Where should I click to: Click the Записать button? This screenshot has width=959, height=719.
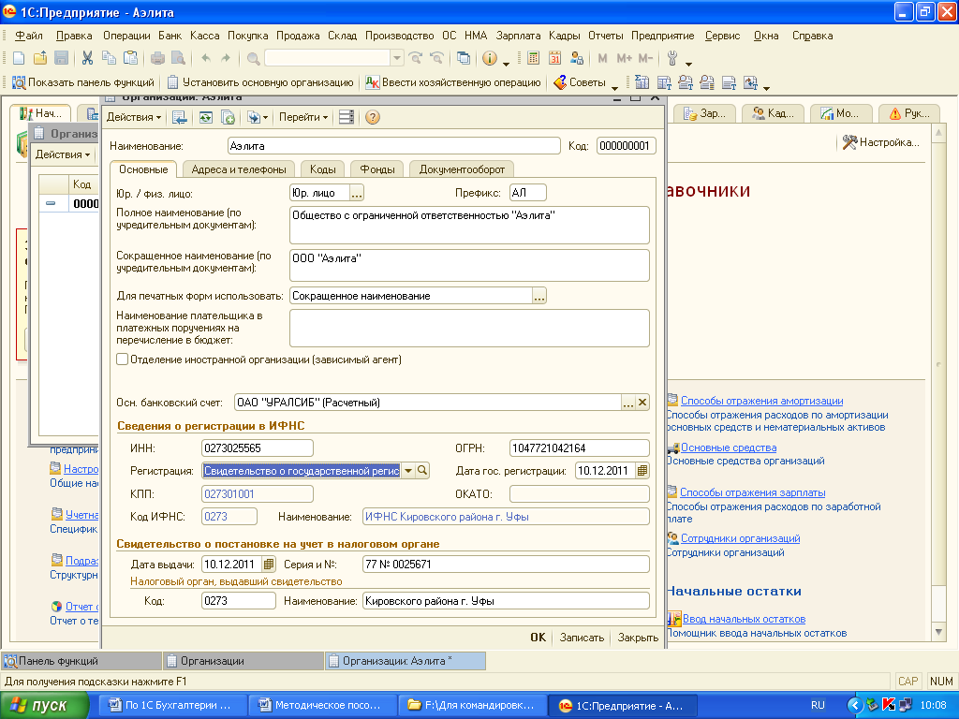click(x=582, y=637)
